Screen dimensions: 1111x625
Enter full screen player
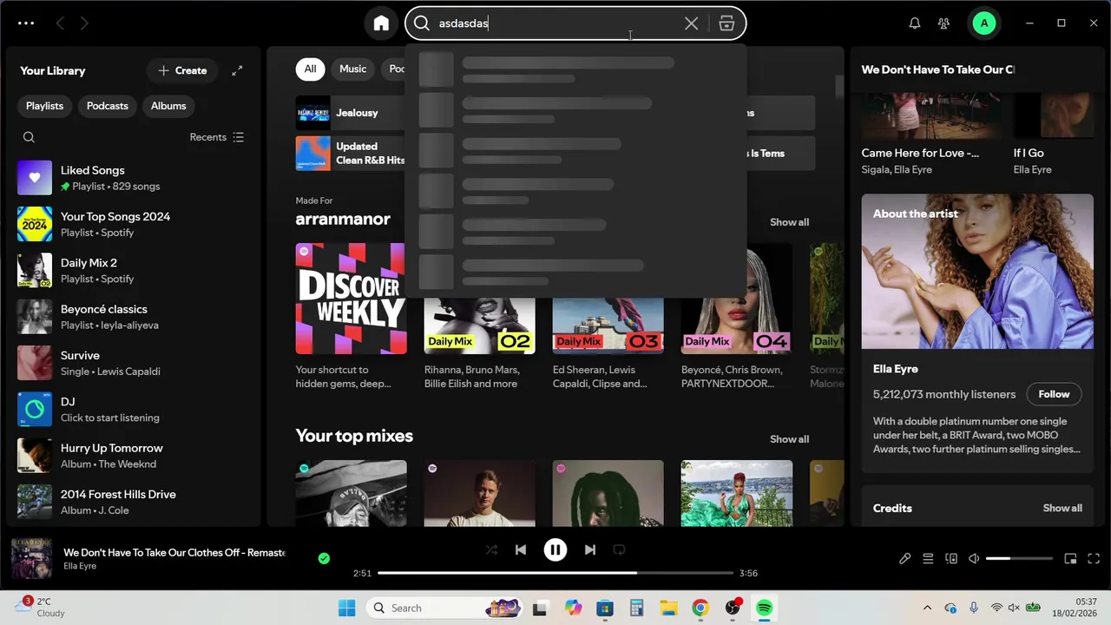(1094, 559)
